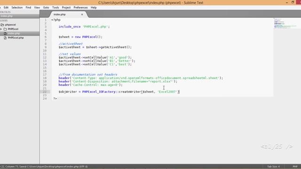Click the 'Excel2007' string on line 22
301x169 pixels.
(x=167, y=92)
